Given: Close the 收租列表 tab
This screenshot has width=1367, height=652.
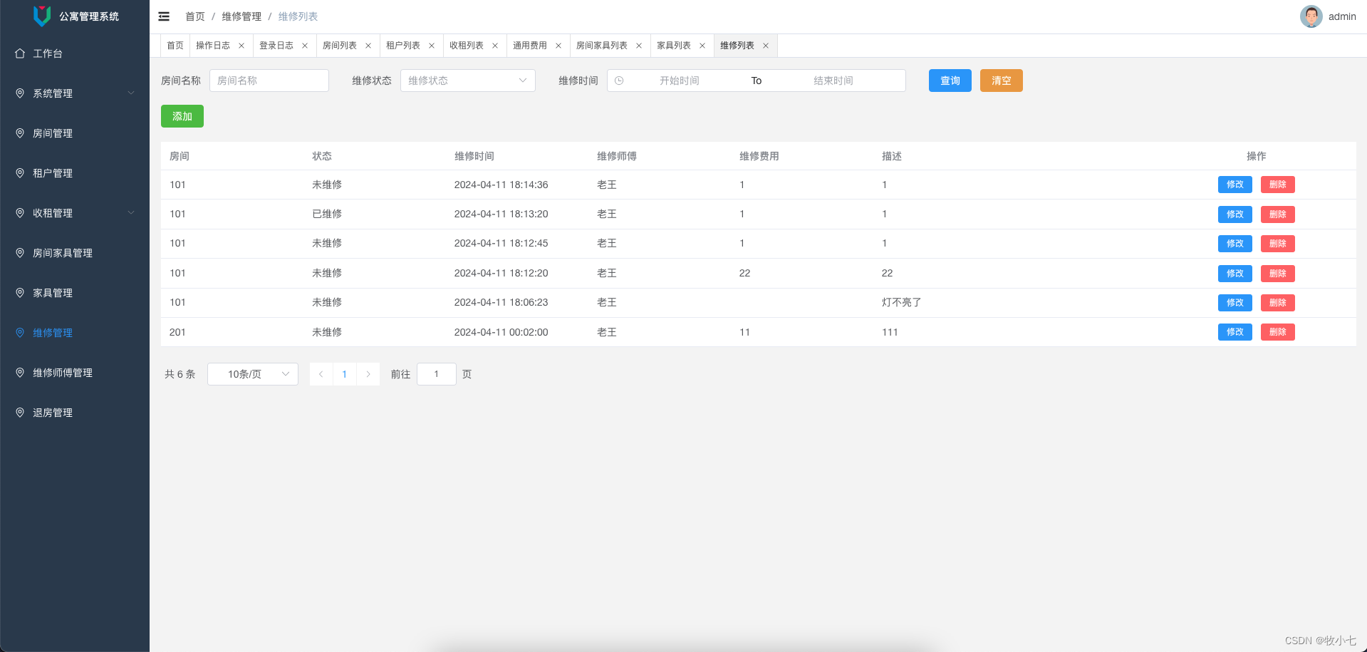Looking at the screenshot, I should point(495,46).
